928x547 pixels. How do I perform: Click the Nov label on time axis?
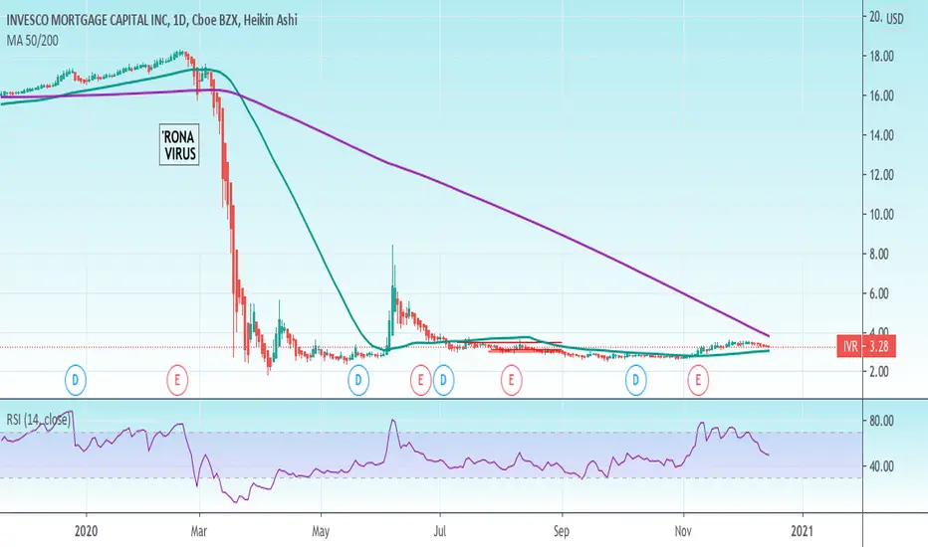tap(683, 531)
